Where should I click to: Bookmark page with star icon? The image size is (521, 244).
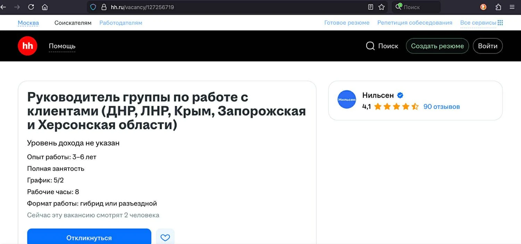pyautogui.click(x=381, y=7)
